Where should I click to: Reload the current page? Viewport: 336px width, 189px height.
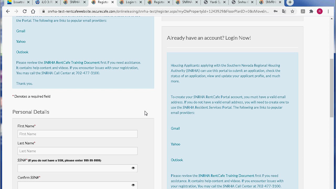[25, 11]
